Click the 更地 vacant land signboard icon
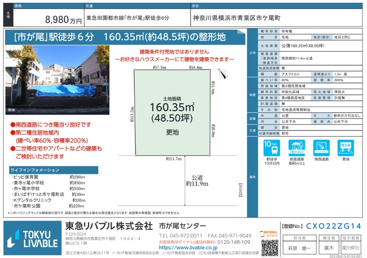The height and width of the screenshot is (258, 367). tap(345, 148)
